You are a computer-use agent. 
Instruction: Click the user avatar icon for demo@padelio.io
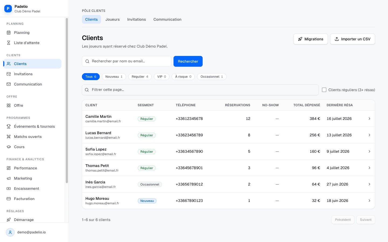click(10, 232)
